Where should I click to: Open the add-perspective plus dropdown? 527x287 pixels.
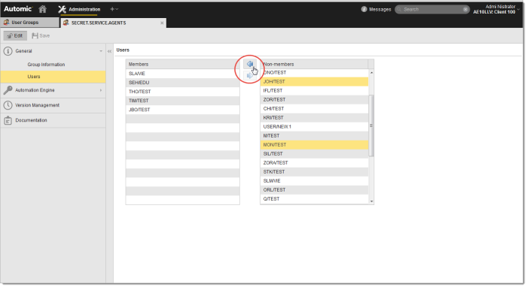point(114,9)
